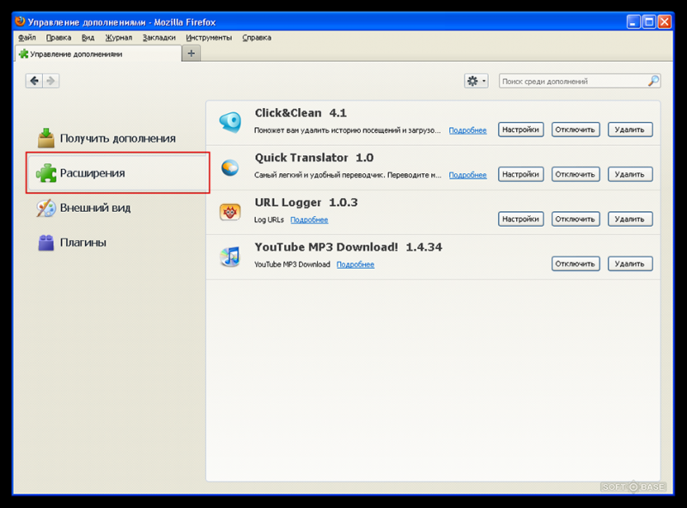Screen dimensions: 687x508
Task: Open YouTube MP3 Download Подробнее link
Action: click(356, 264)
